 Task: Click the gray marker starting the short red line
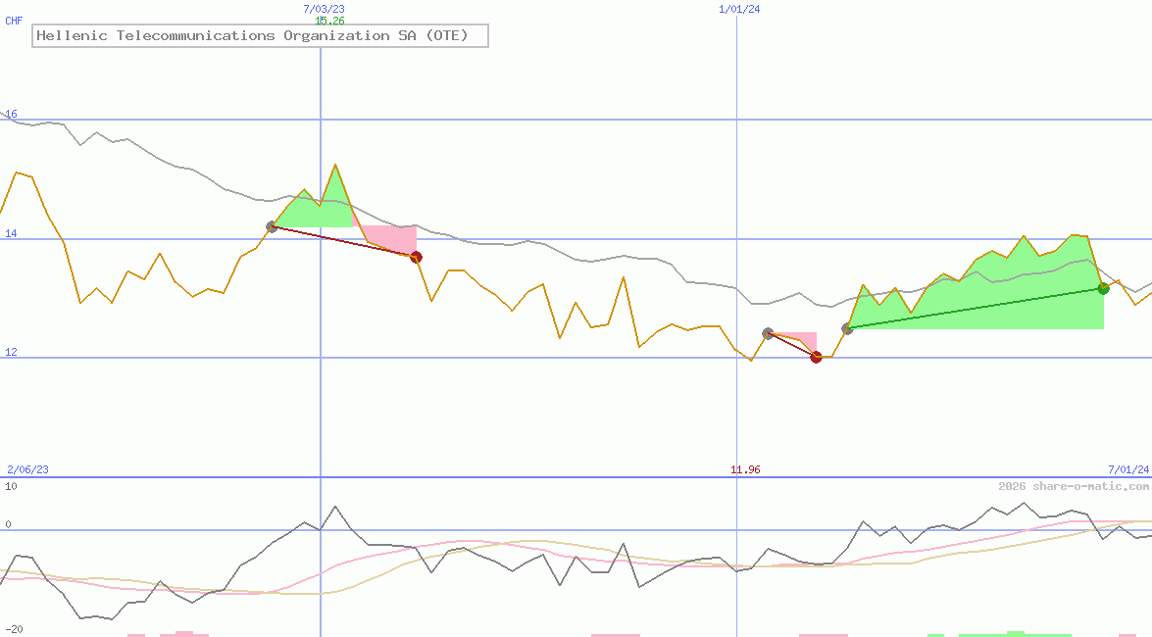coord(768,333)
